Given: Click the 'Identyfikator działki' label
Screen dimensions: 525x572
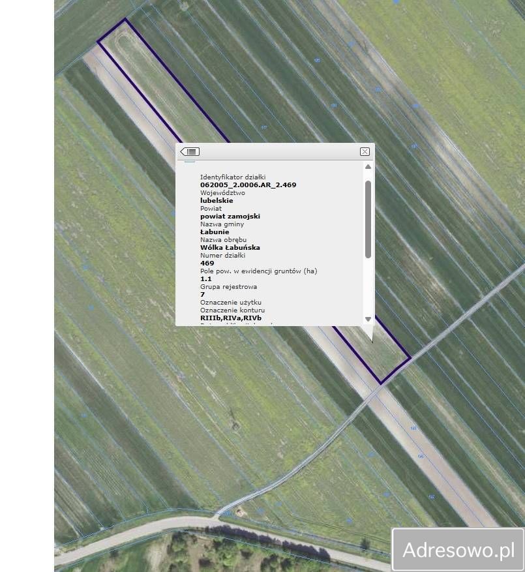Looking at the screenshot, I should 233,177.
